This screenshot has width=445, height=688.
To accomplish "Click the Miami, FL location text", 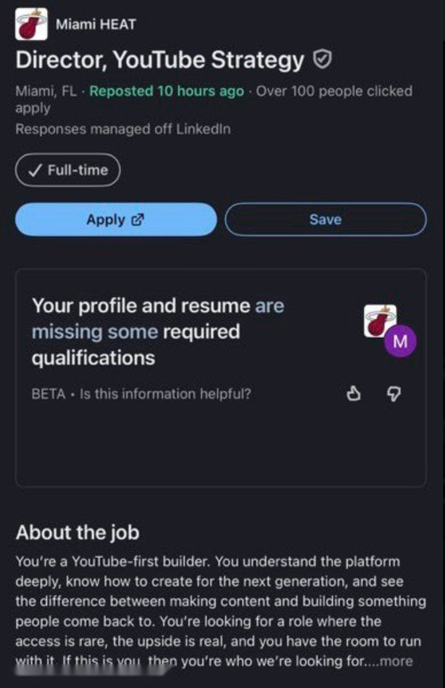I will click(46, 91).
